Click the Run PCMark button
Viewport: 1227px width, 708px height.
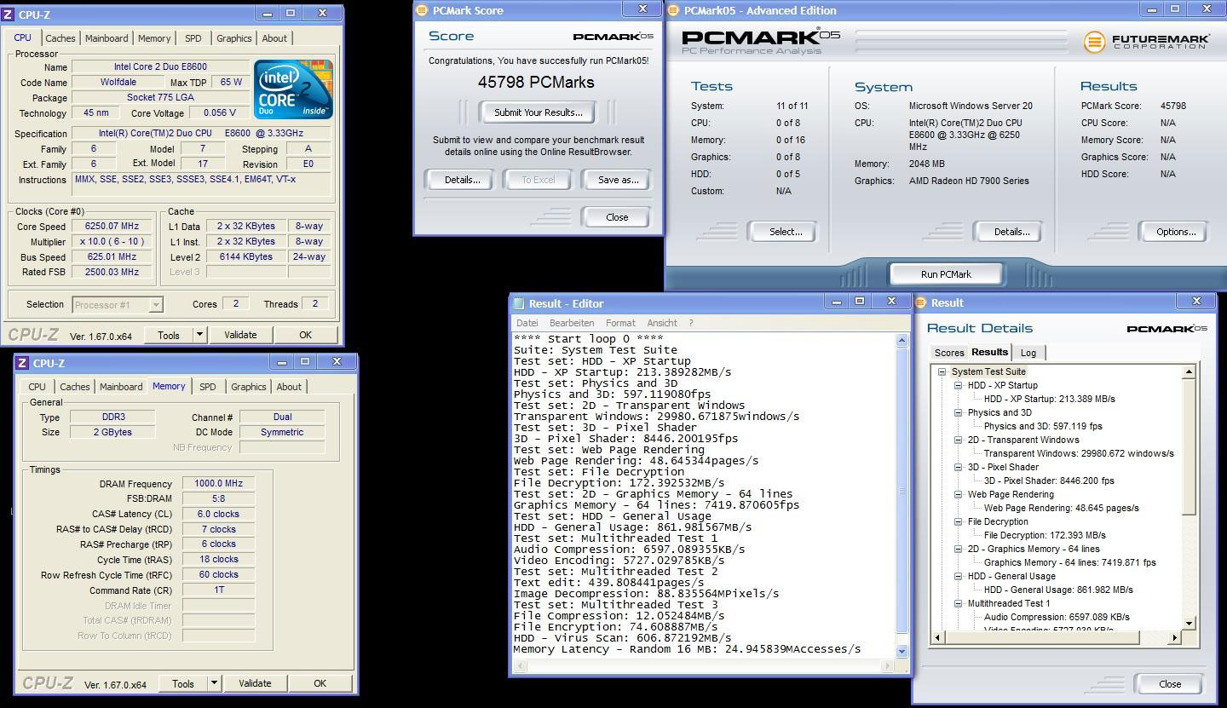(946, 274)
